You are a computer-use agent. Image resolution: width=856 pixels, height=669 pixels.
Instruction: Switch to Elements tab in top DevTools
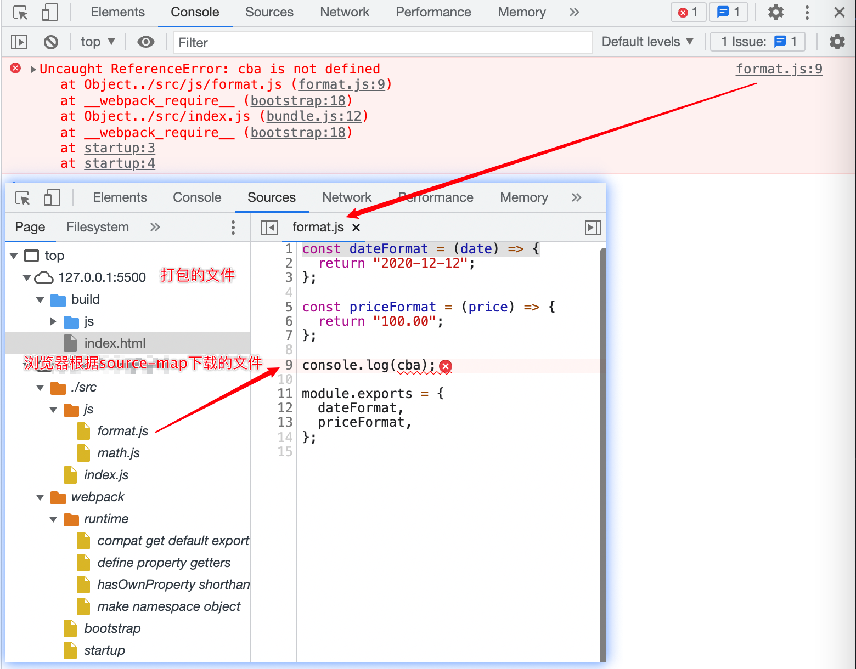[x=117, y=12]
